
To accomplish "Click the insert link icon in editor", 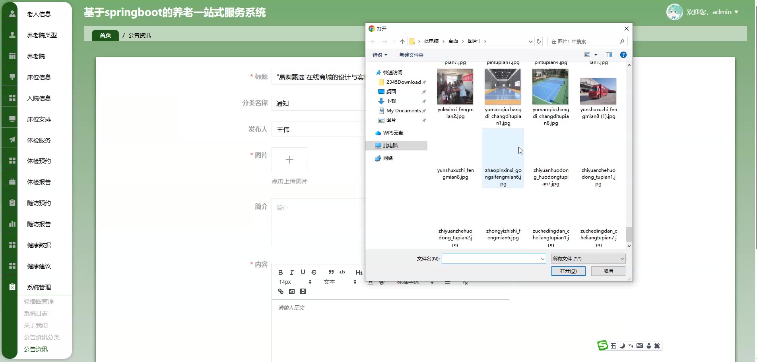I will pos(280,291).
